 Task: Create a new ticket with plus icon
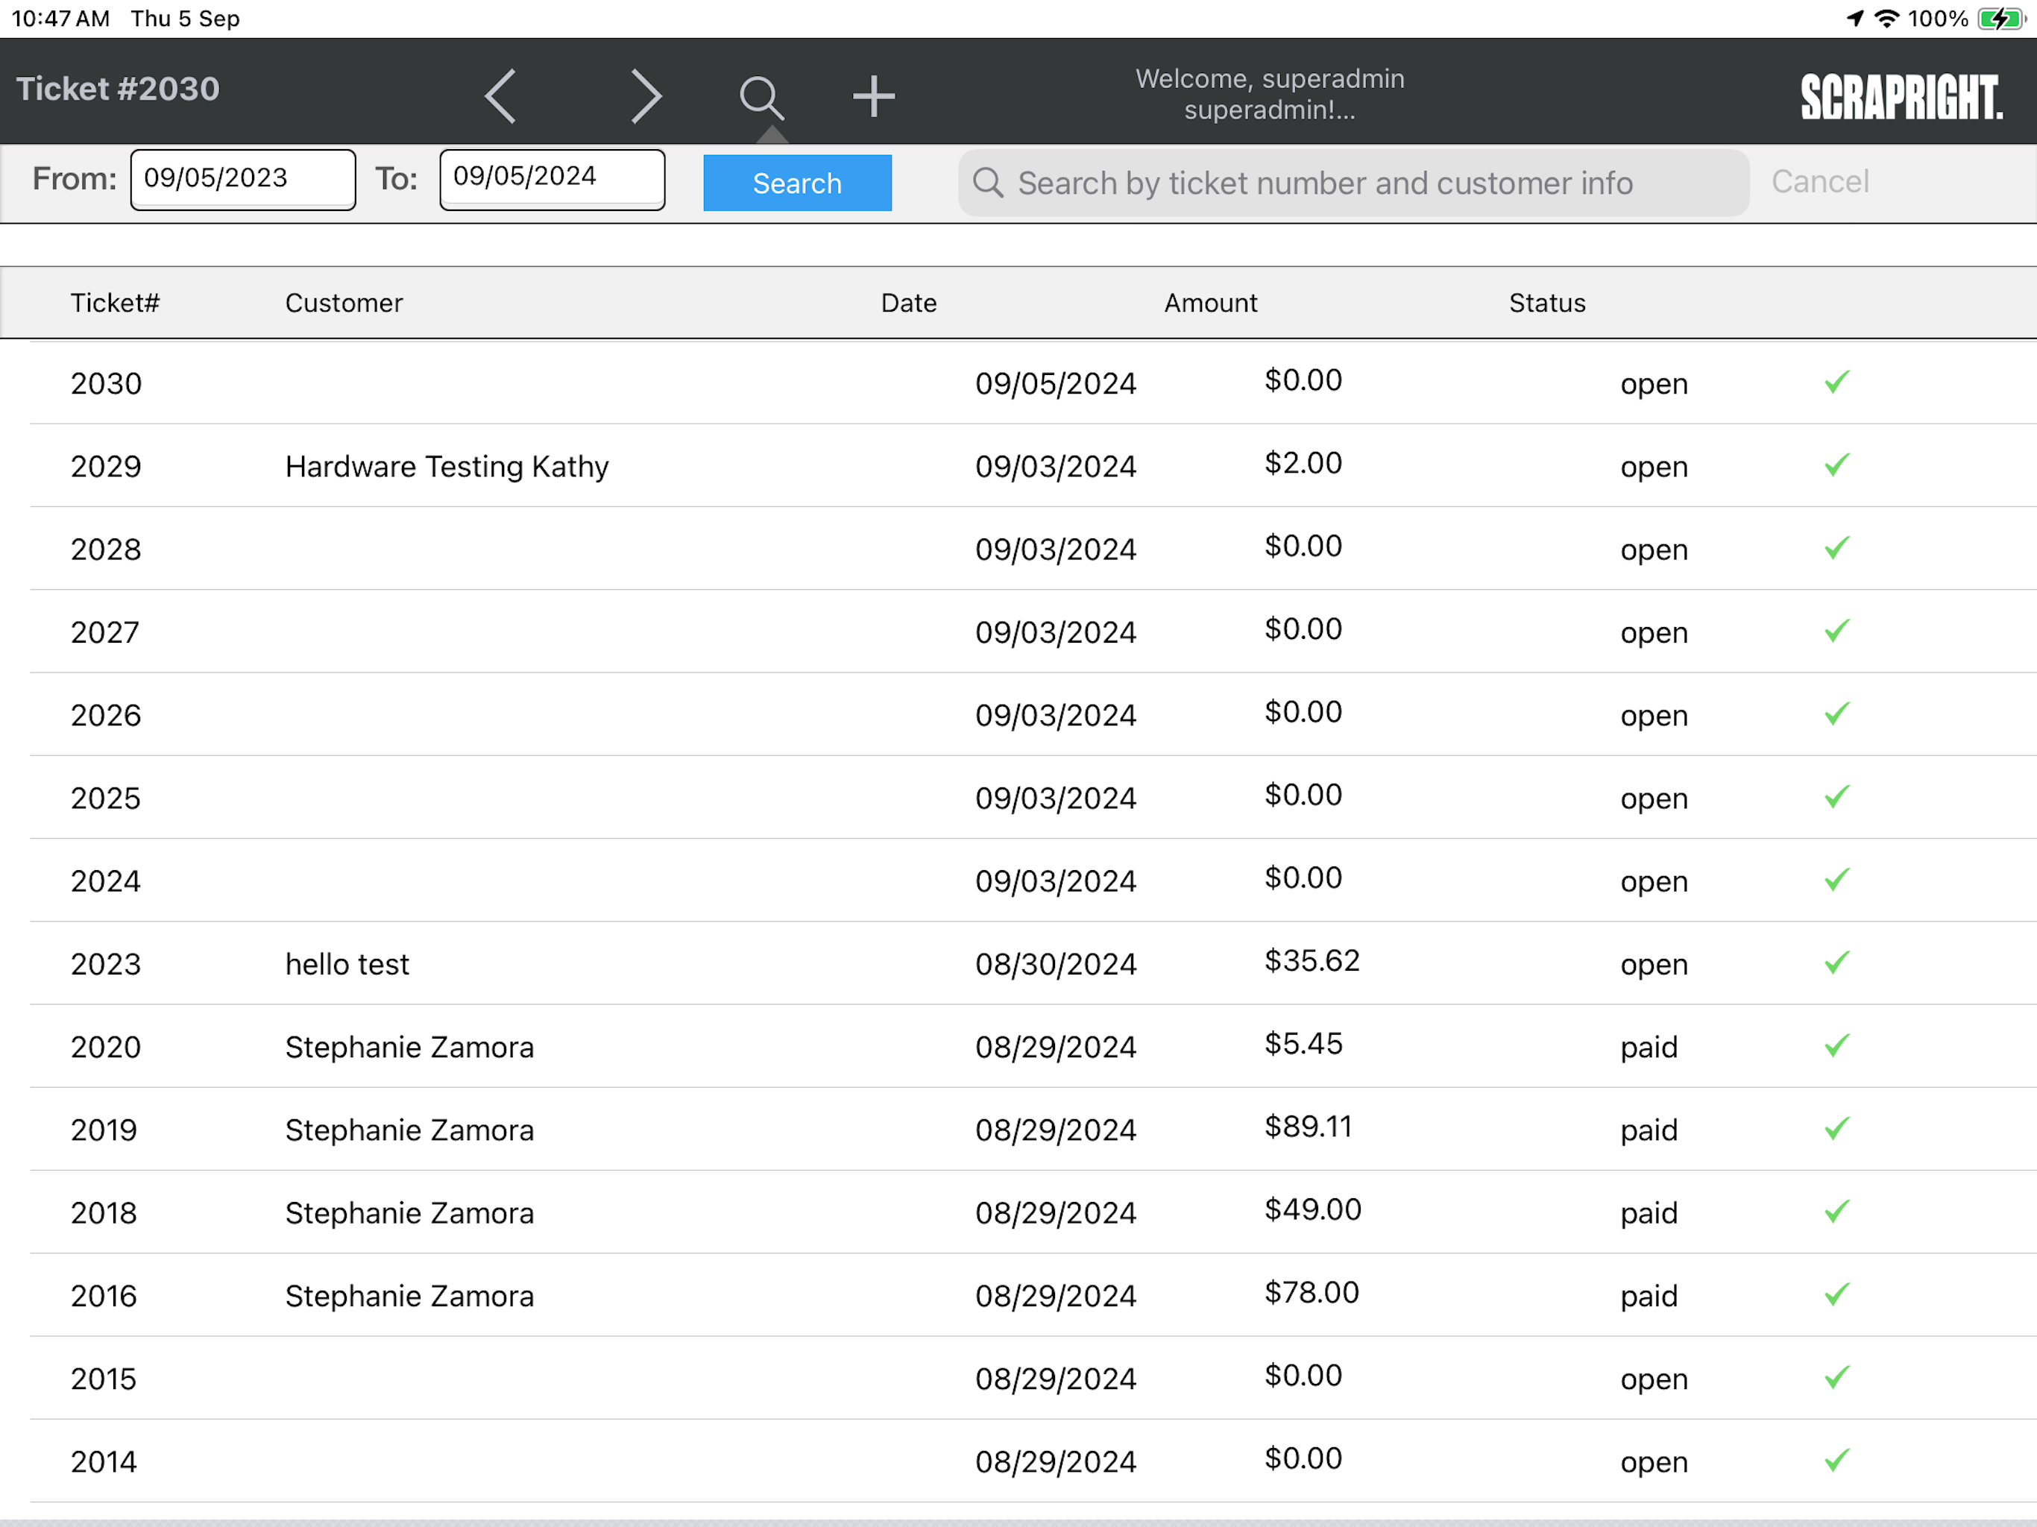[x=873, y=95]
